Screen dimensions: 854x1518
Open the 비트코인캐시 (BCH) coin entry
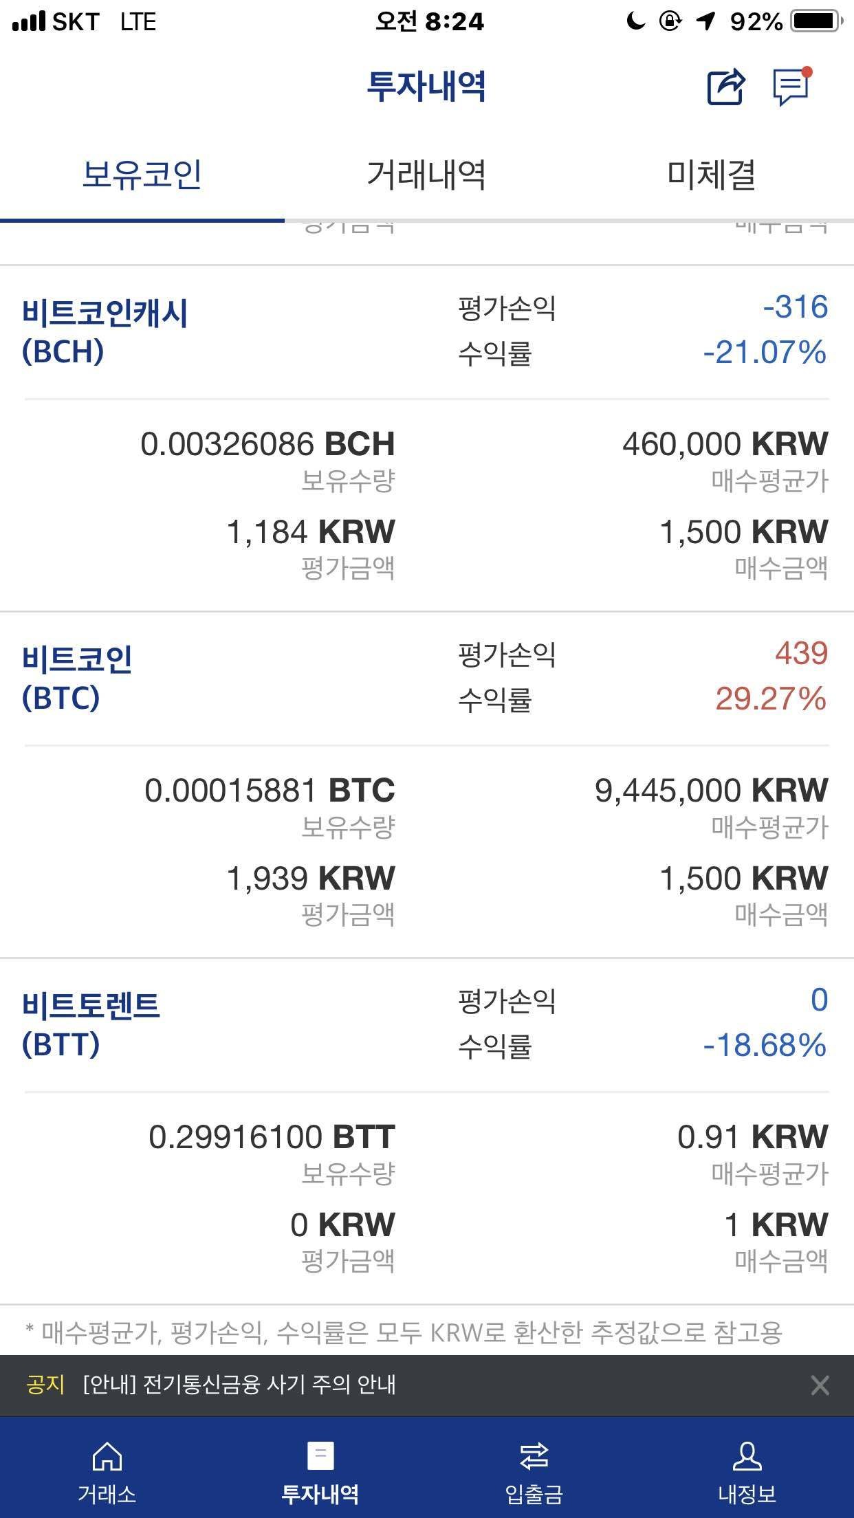point(105,331)
